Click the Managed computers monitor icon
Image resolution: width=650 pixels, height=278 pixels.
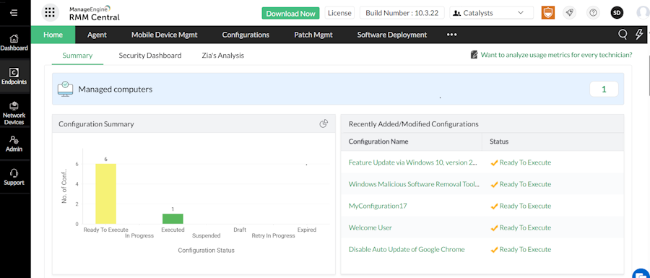pyautogui.click(x=65, y=89)
